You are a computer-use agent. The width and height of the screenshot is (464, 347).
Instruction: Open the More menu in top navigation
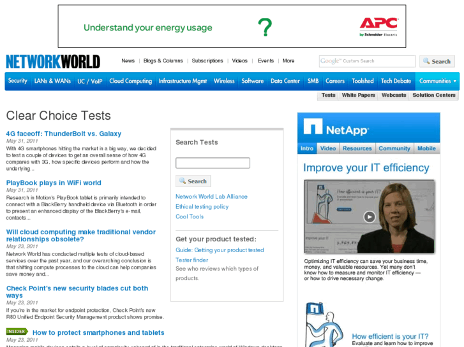pos(288,60)
